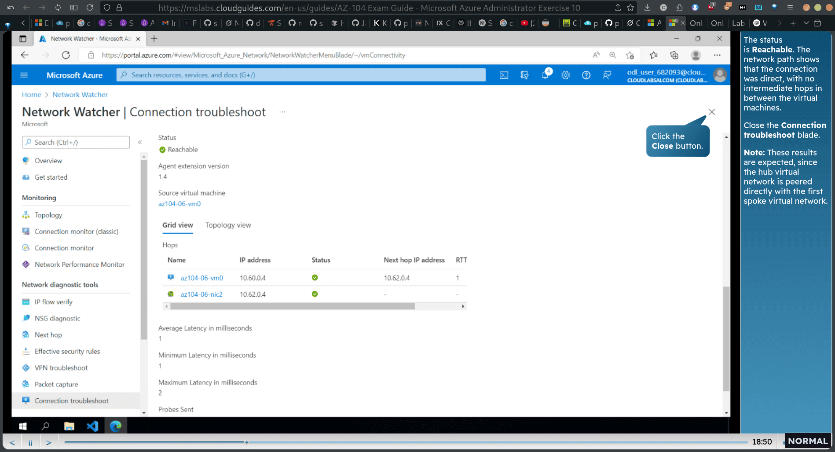
Task: Switch to Grid view tab
Action: tap(178, 225)
